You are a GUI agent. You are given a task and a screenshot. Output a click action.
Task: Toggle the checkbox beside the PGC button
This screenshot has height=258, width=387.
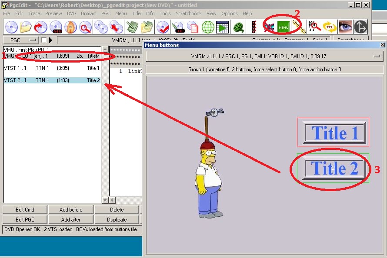point(44,40)
